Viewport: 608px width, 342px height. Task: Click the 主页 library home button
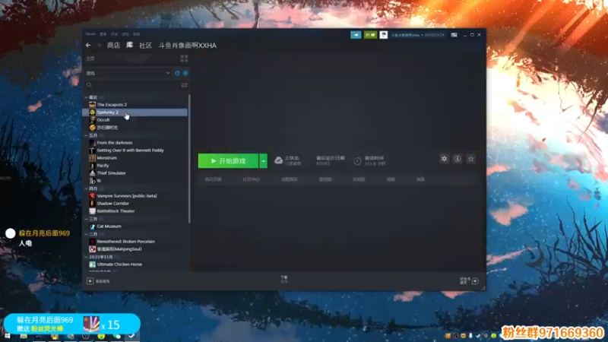pos(90,59)
